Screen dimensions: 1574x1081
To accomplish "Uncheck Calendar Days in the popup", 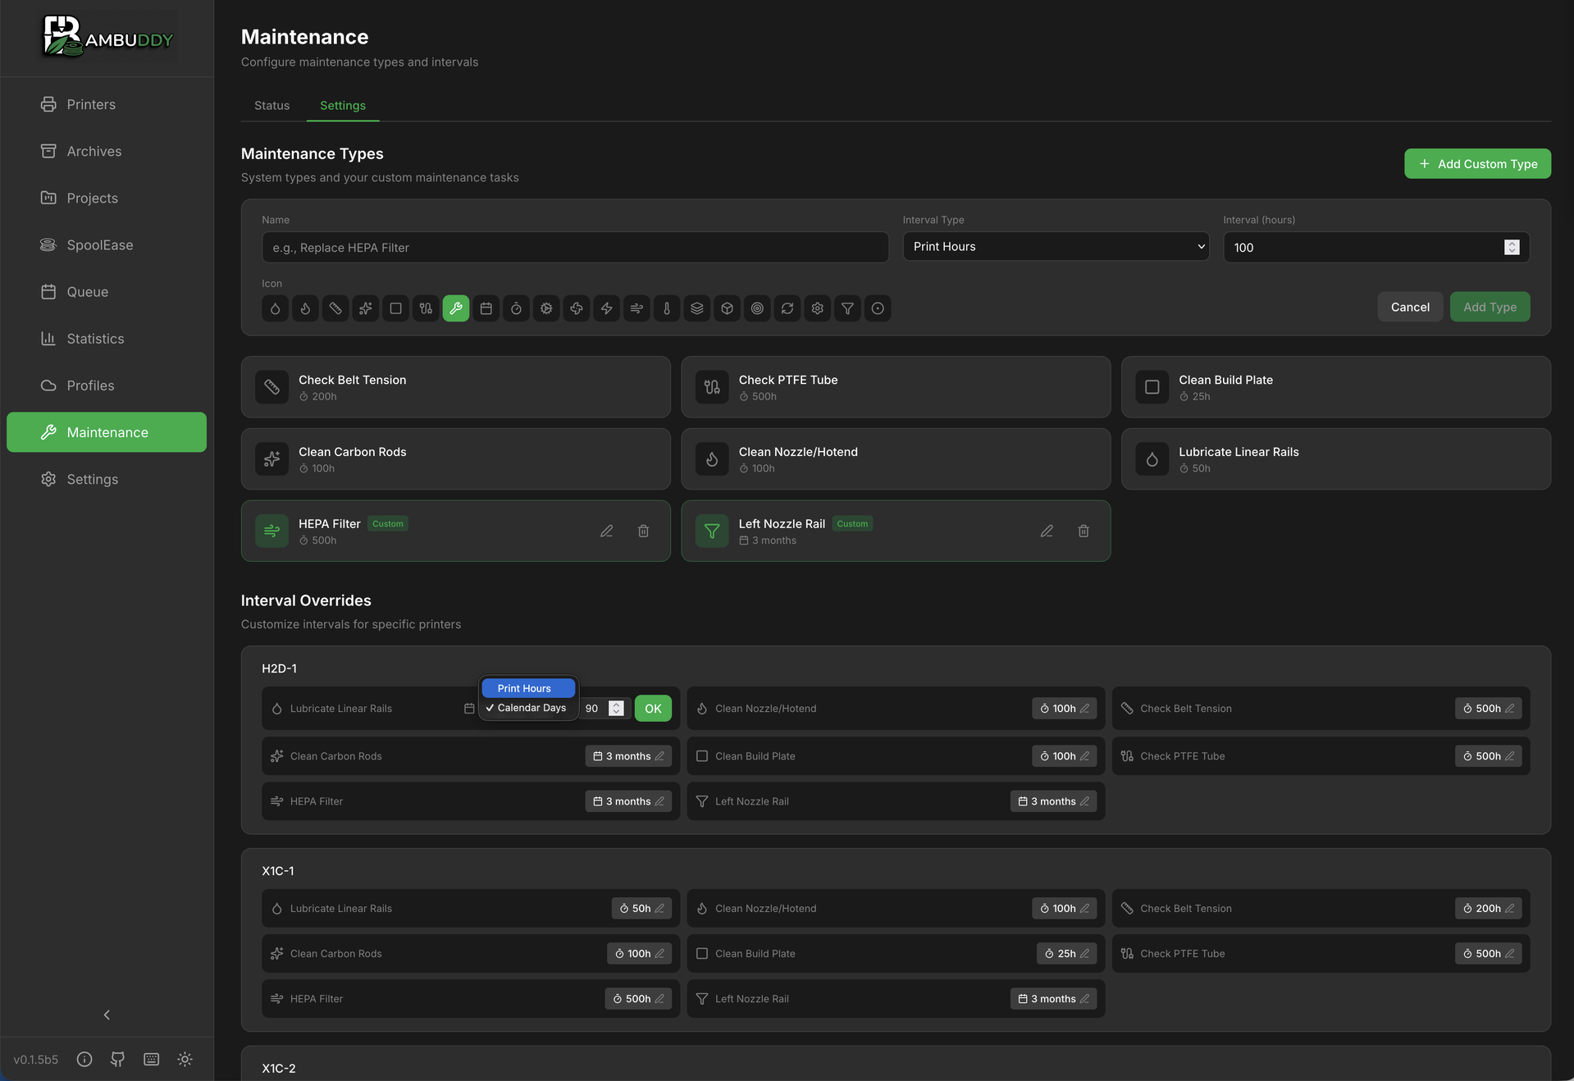I will (527, 707).
